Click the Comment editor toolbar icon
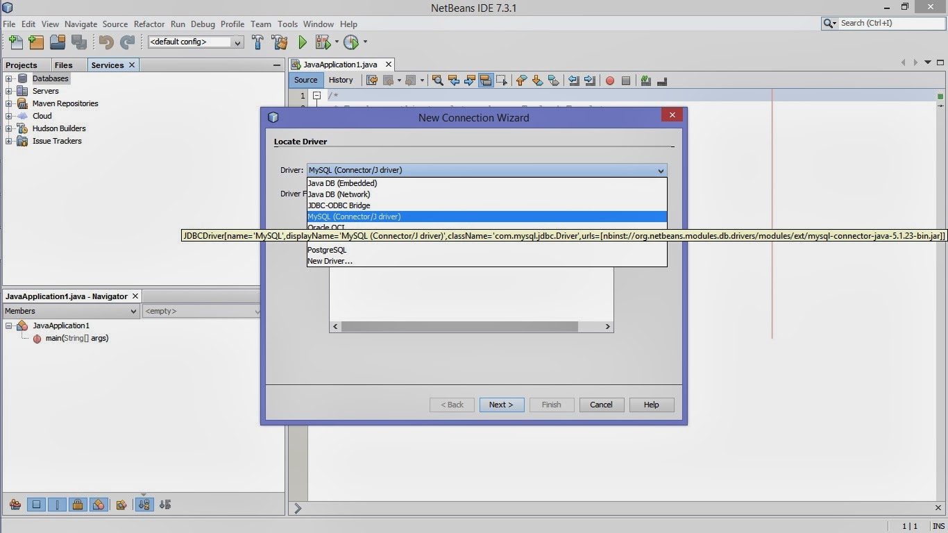Screen dimensions: 948x533 click(x=646, y=81)
